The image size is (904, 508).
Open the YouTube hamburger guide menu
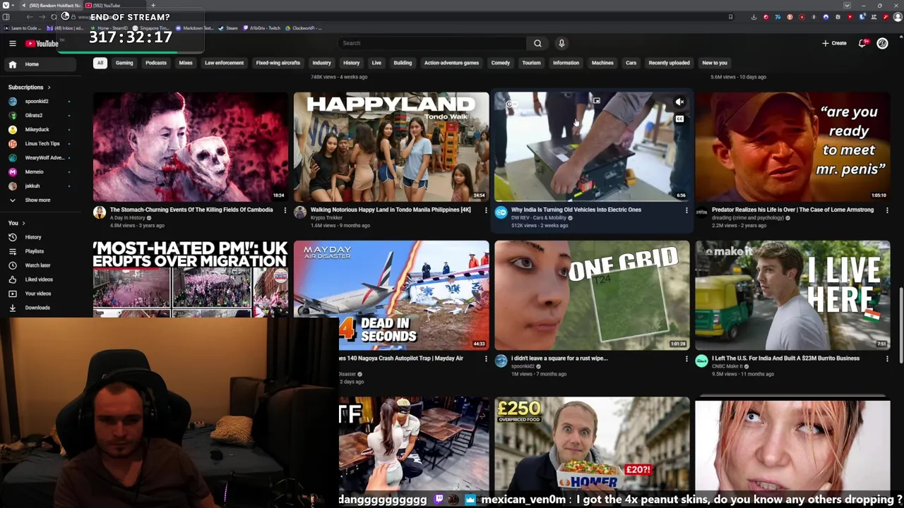coord(12,43)
